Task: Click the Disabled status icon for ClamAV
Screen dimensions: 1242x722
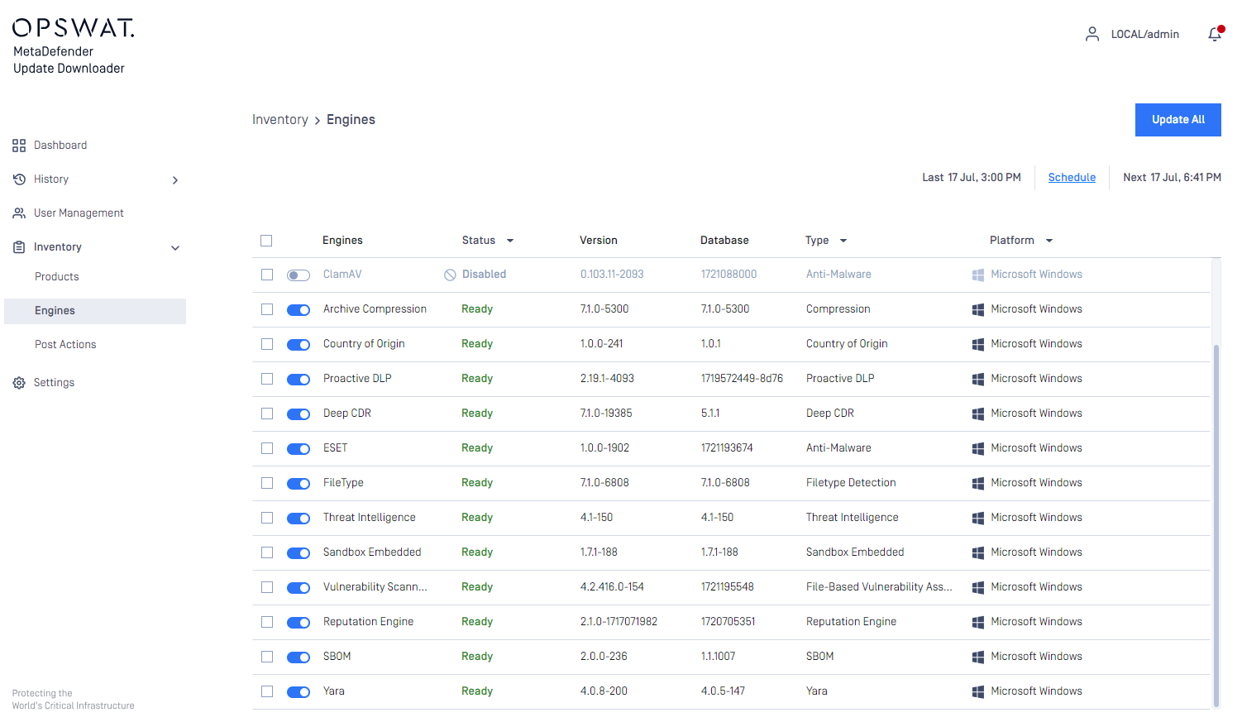Action: tap(450, 275)
